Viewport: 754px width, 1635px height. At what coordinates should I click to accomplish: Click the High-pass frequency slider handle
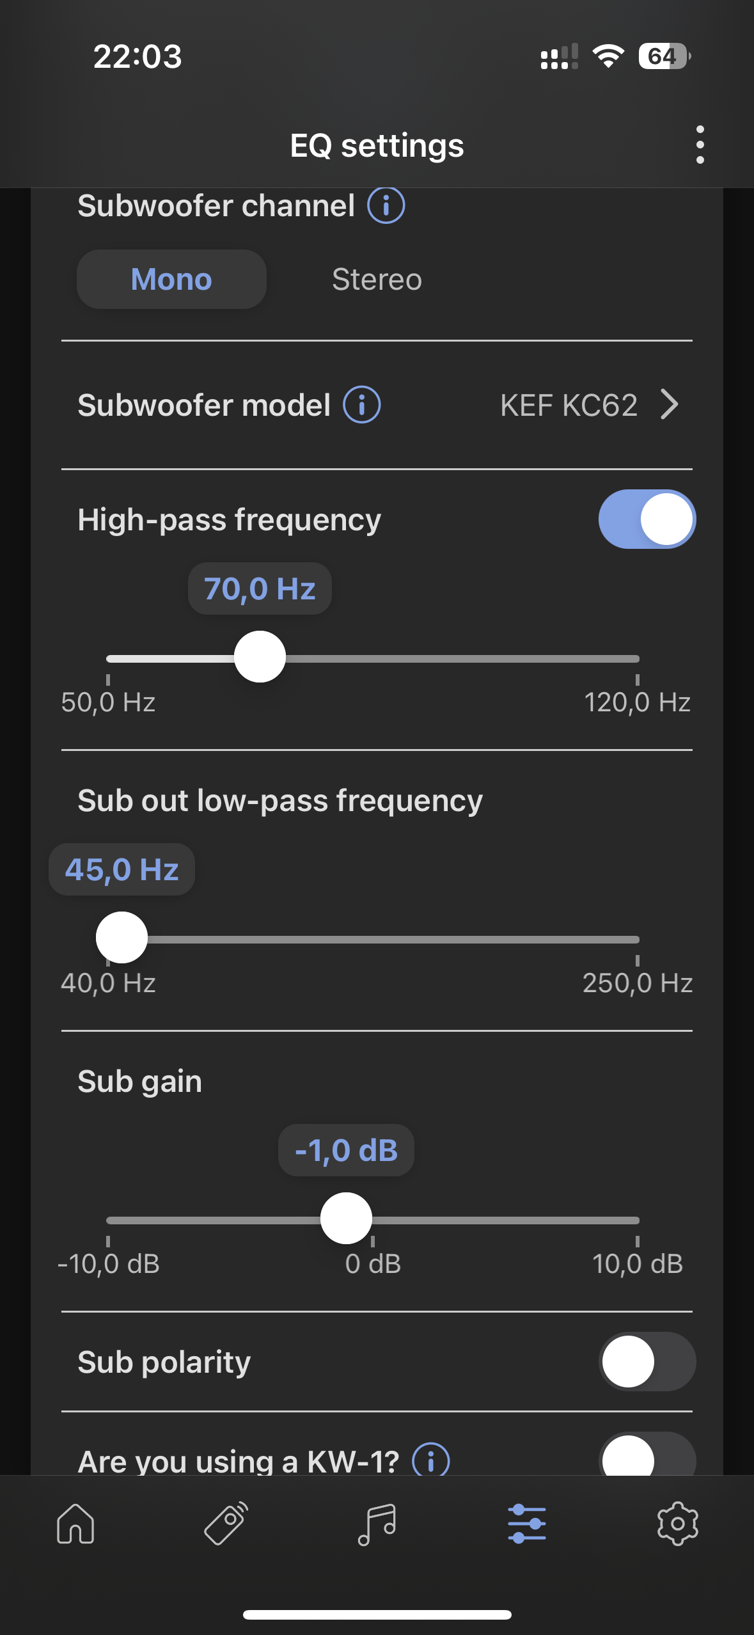click(x=260, y=657)
